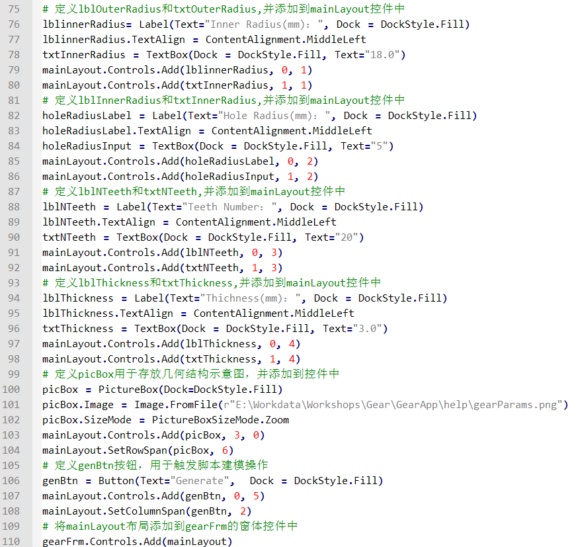Click the line adding genBtn to mainLayout
578x547 pixels.
tap(153, 496)
